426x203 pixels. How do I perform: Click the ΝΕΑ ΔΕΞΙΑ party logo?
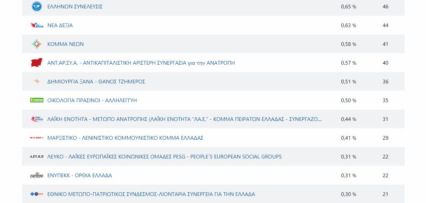pos(37,25)
